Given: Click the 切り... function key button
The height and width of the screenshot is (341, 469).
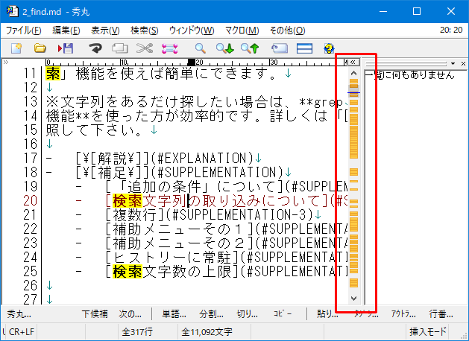Looking at the screenshot, I should click(x=248, y=314).
